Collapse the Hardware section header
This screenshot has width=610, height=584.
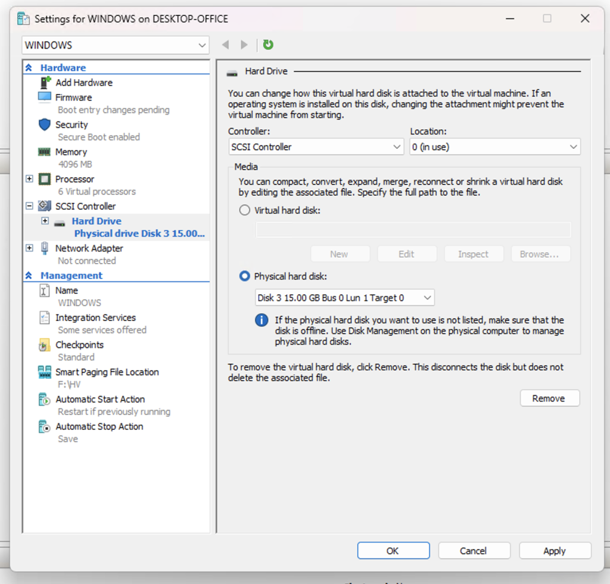[30, 68]
